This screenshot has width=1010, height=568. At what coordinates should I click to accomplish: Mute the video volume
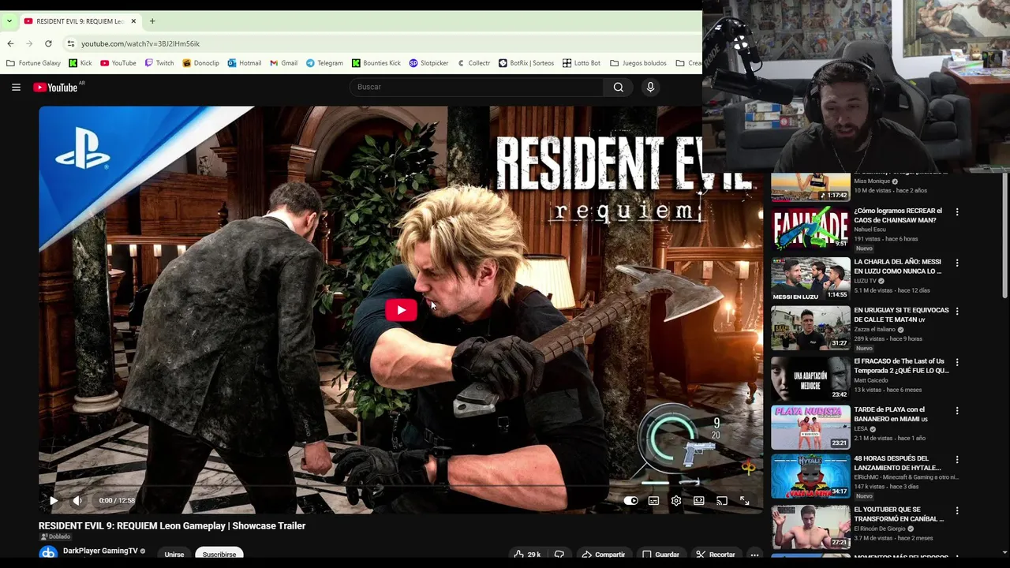[x=77, y=500]
